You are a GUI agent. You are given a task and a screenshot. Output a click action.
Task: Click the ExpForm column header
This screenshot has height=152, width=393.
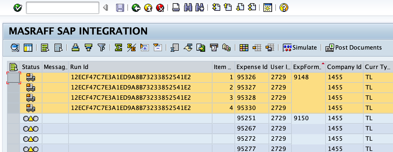(x=308, y=67)
